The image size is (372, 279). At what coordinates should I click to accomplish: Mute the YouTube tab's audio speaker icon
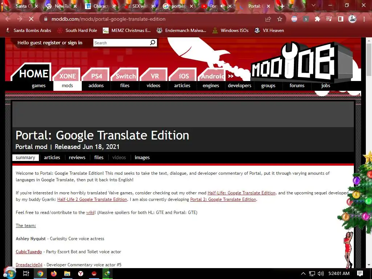(x=223, y=6)
